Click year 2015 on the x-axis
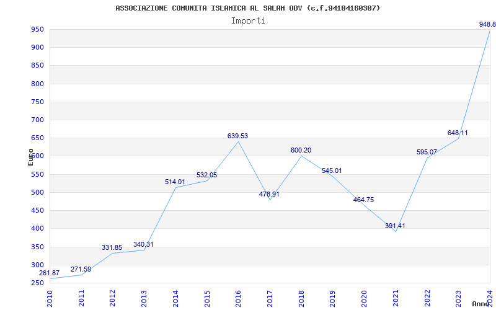The image size is (496, 310). click(x=207, y=299)
